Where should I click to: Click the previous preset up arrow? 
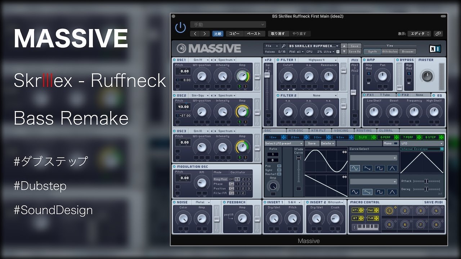coord(344,46)
